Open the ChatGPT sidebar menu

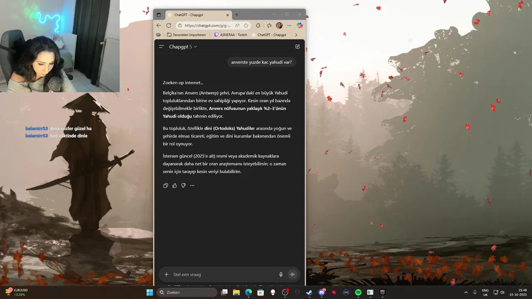pos(161,47)
